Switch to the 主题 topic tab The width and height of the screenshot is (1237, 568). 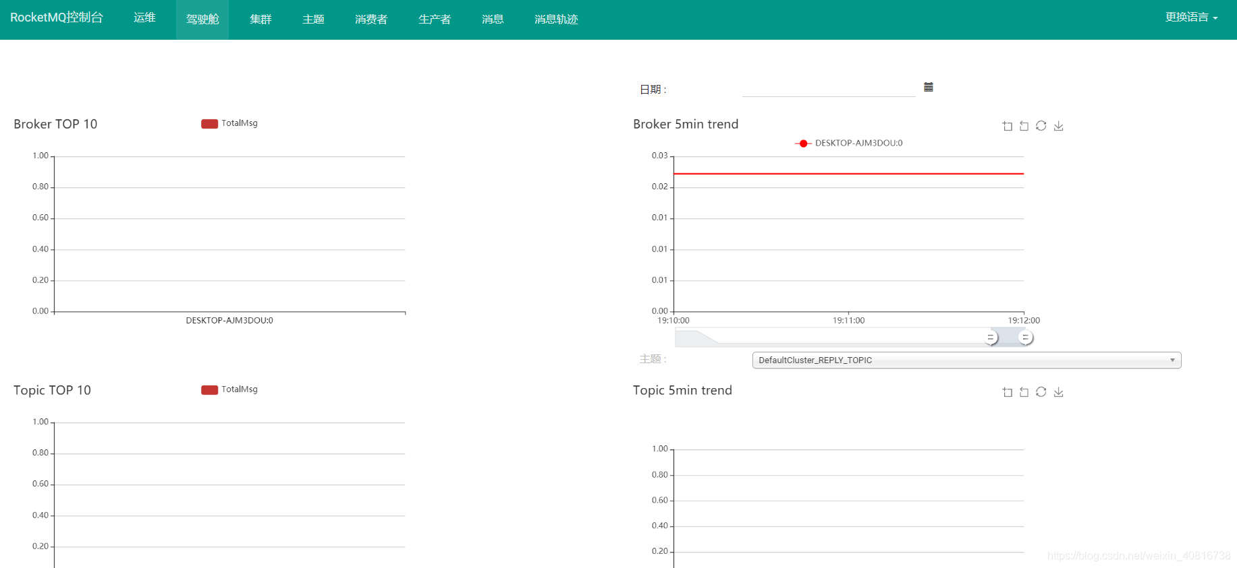pos(313,20)
